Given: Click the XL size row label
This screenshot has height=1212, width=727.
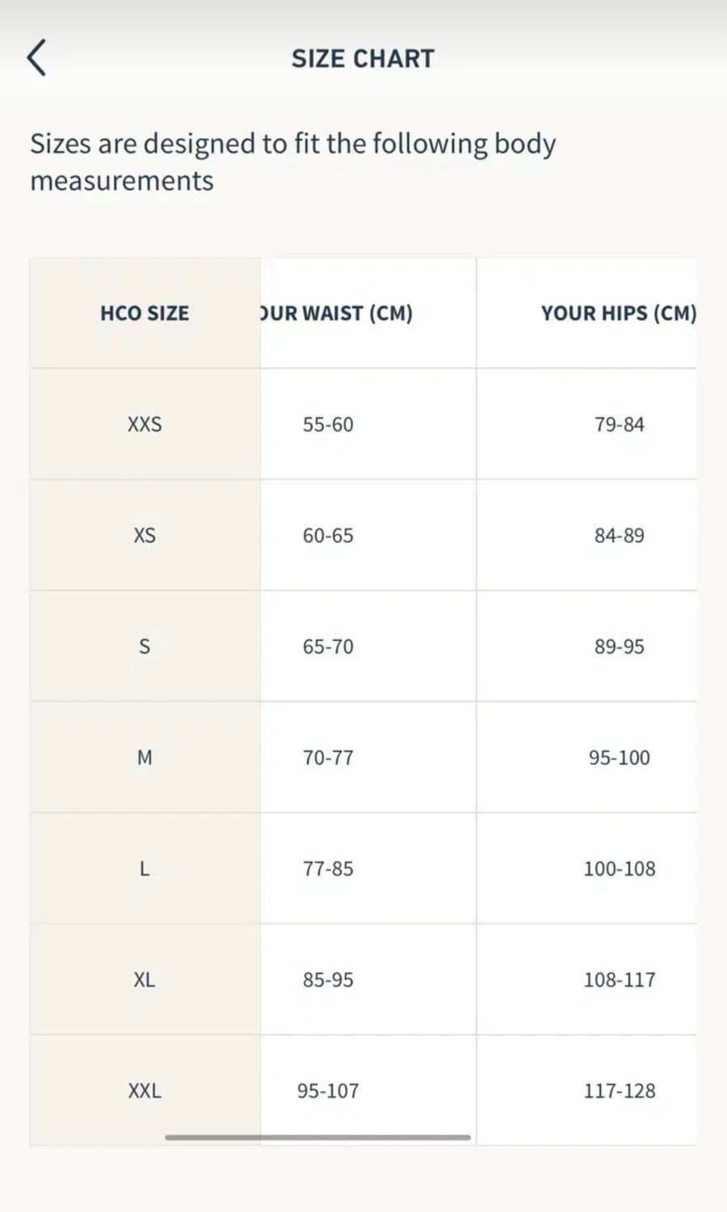Looking at the screenshot, I should 145,980.
